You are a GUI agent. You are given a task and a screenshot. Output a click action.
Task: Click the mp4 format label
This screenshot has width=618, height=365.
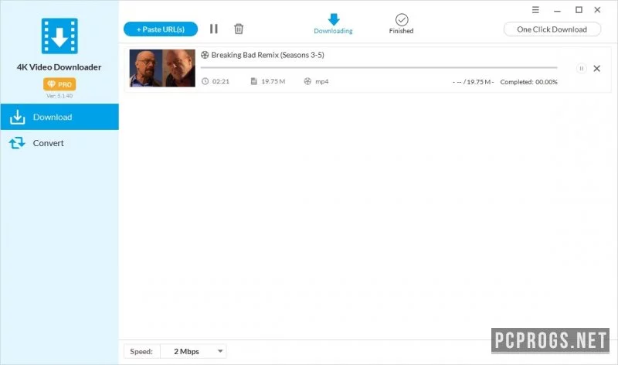[x=321, y=81]
